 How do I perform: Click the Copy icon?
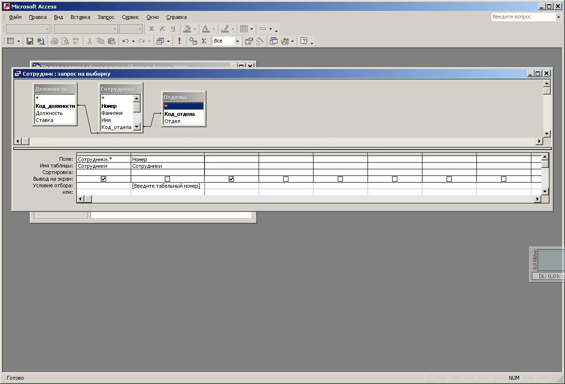click(100, 41)
